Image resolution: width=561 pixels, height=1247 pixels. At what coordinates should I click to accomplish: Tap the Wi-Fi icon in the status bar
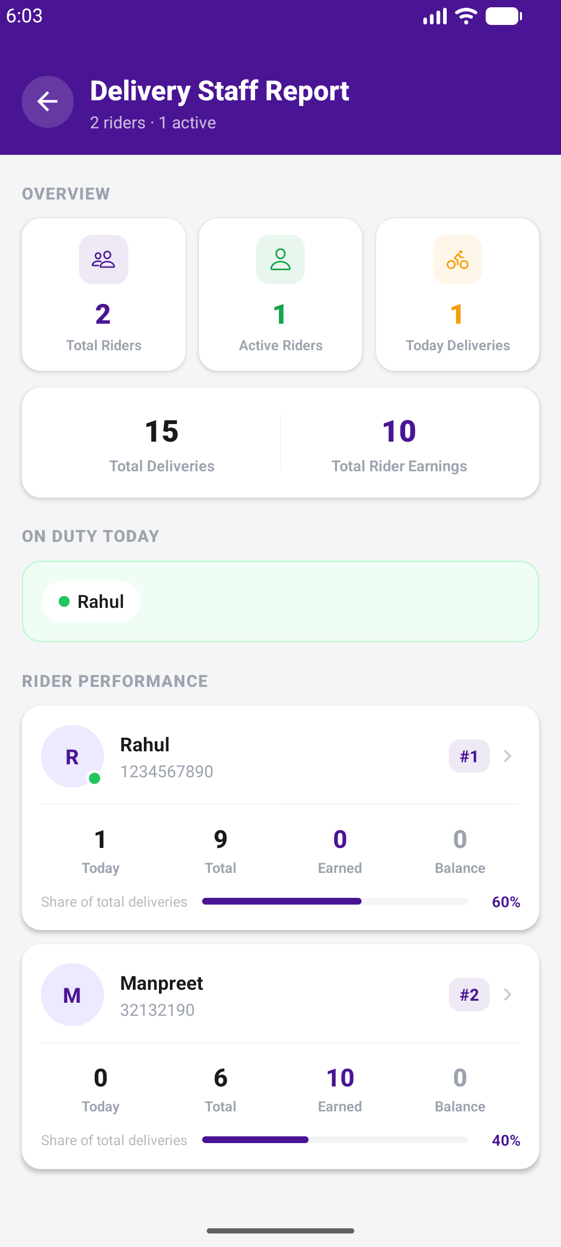point(466,16)
